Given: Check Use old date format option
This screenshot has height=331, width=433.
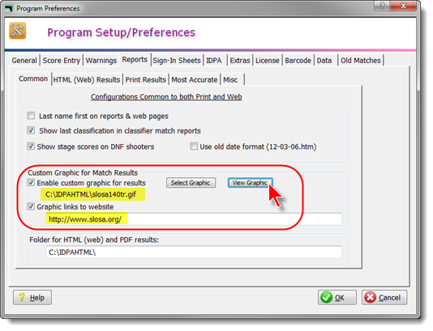Looking at the screenshot, I should point(194,146).
